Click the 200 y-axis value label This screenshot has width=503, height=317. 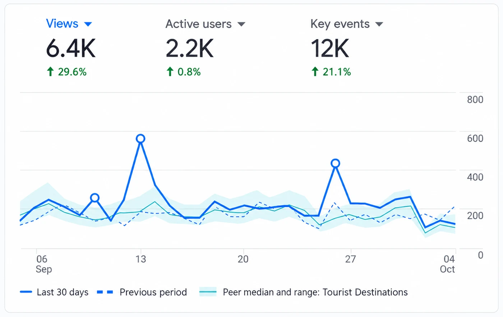[475, 216]
